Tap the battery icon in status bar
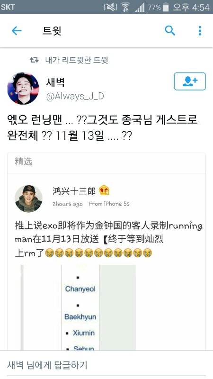 [166, 7]
